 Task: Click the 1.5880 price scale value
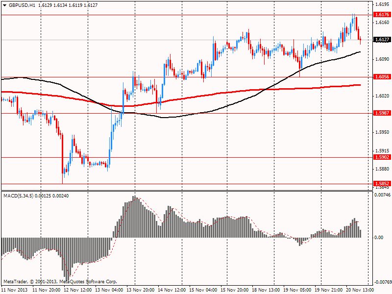pos(382,169)
